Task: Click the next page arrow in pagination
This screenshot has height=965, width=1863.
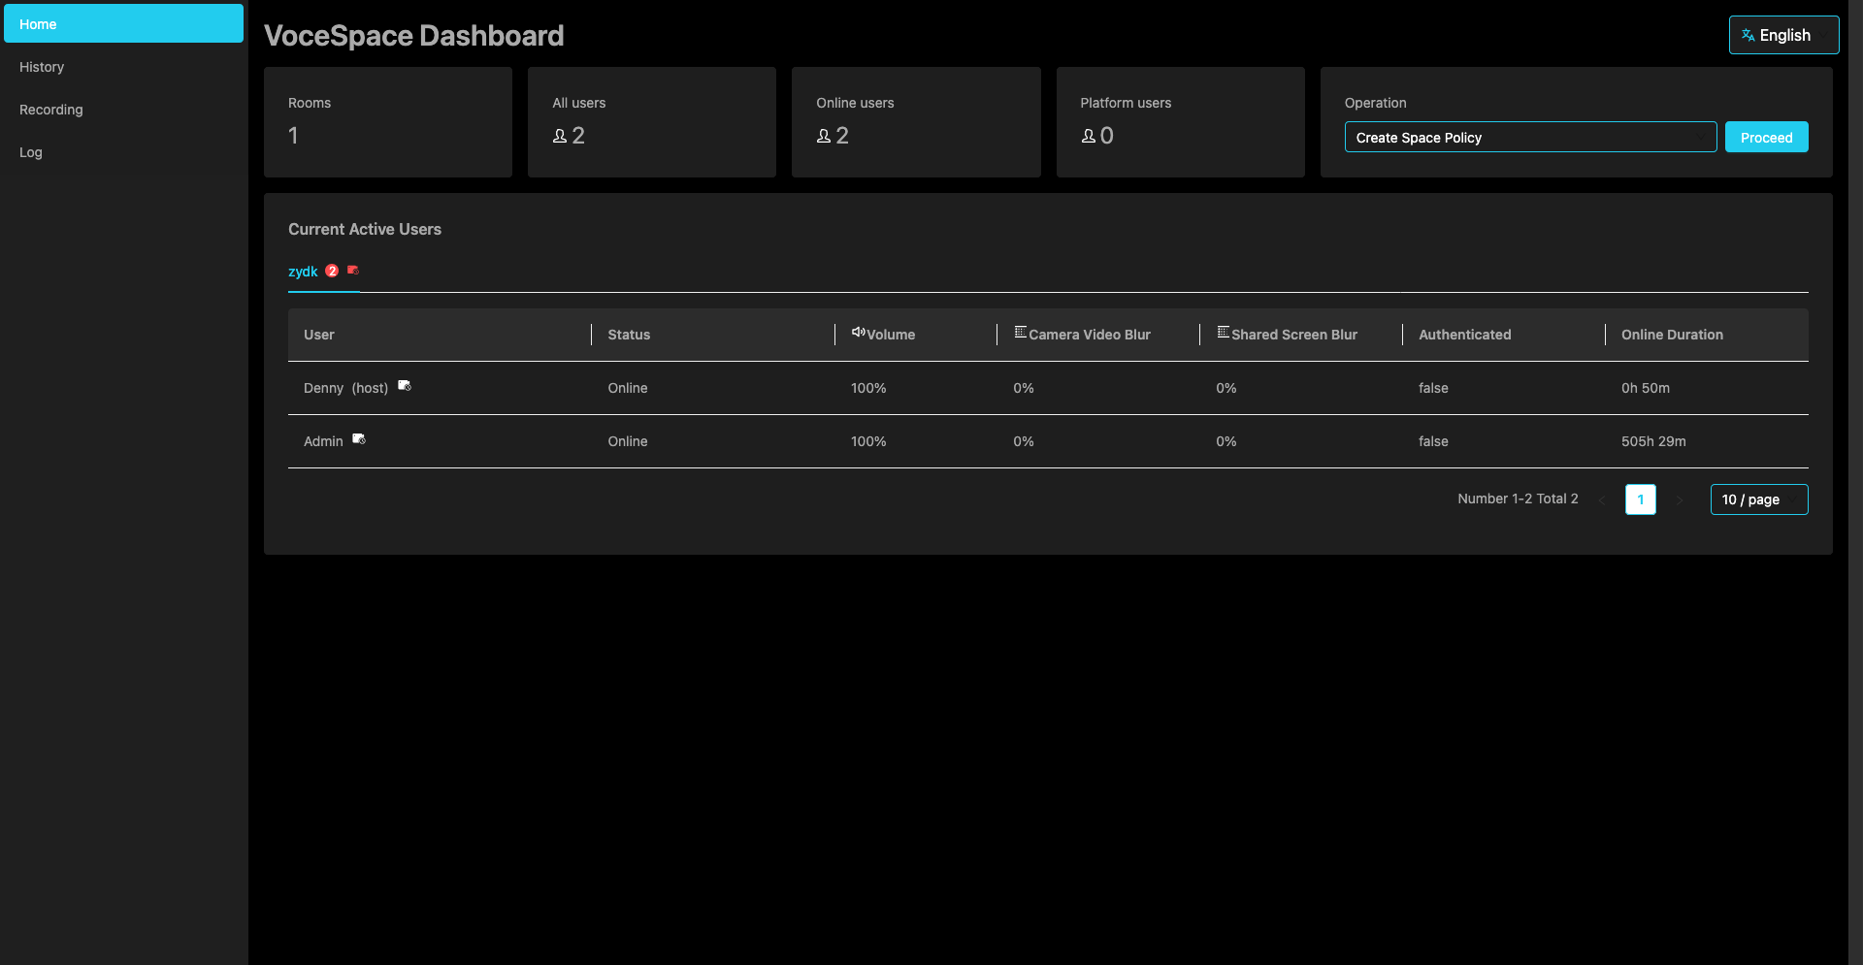Action: click(1680, 499)
